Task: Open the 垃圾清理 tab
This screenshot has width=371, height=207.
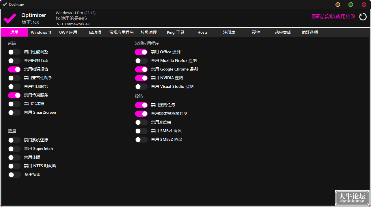Action: coord(149,32)
